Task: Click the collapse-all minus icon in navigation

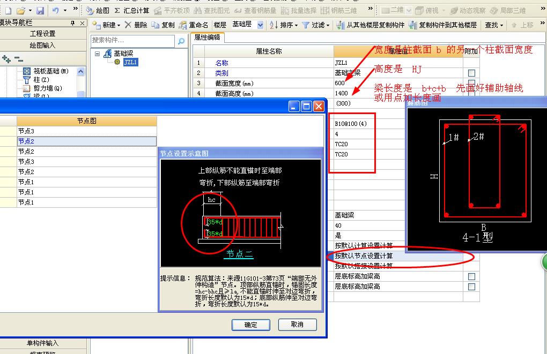Action: (19, 59)
